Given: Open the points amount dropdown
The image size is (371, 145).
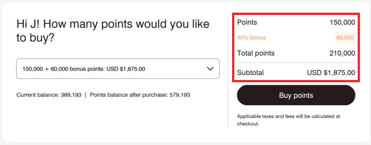Looking at the screenshot, I should pyautogui.click(x=118, y=69).
